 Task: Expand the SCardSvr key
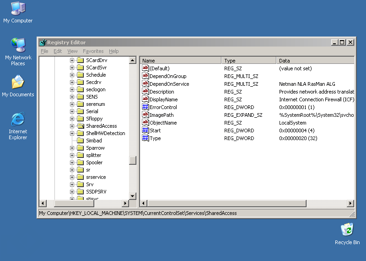(72, 68)
